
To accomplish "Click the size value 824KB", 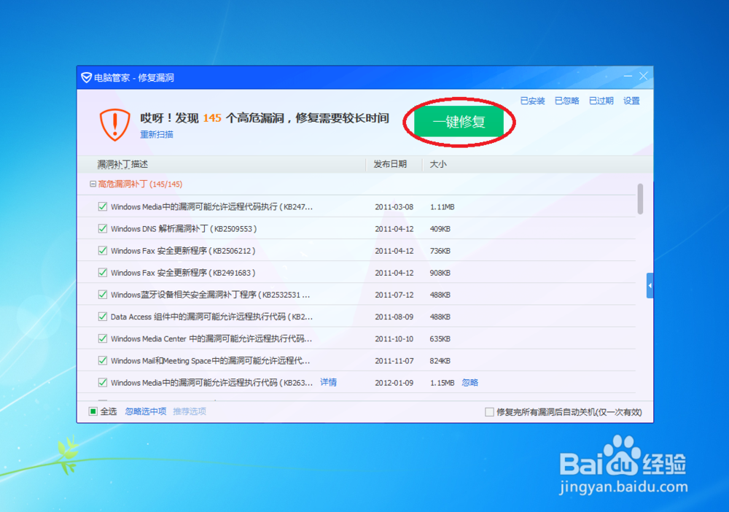I will click(x=440, y=361).
